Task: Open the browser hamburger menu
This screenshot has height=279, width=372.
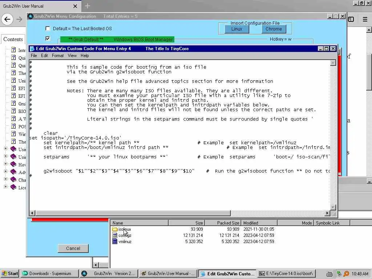Action: (x=365, y=19)
